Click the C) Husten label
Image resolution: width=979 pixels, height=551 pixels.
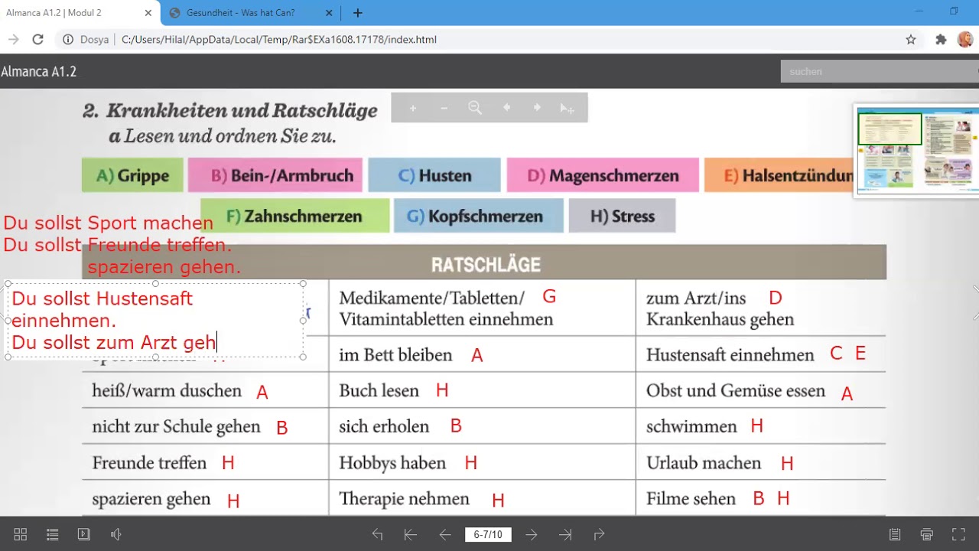pos(434,175)
